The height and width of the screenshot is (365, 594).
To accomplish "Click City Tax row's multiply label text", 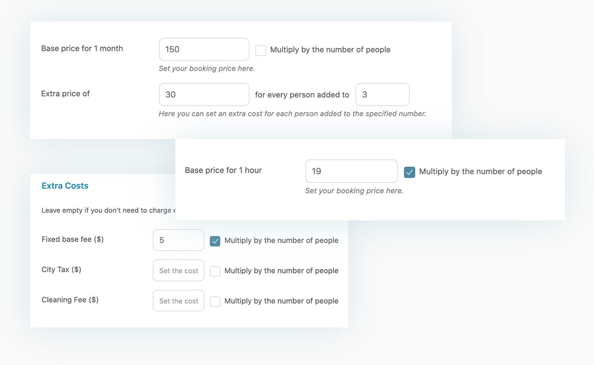I will click(x=281, y=270).
